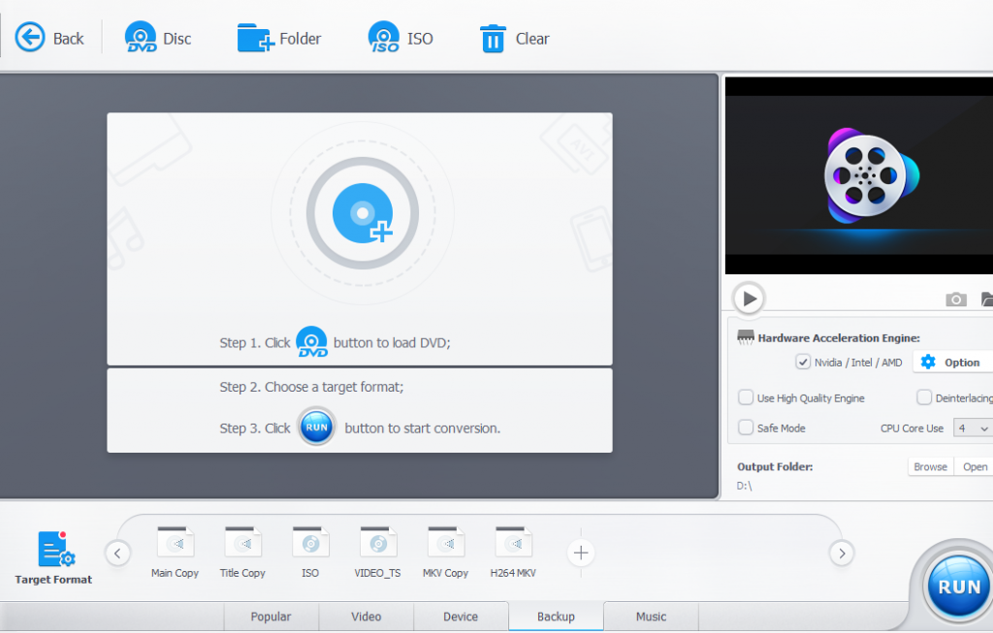
Task: Select Main Copy format
Action: point(175,552)
